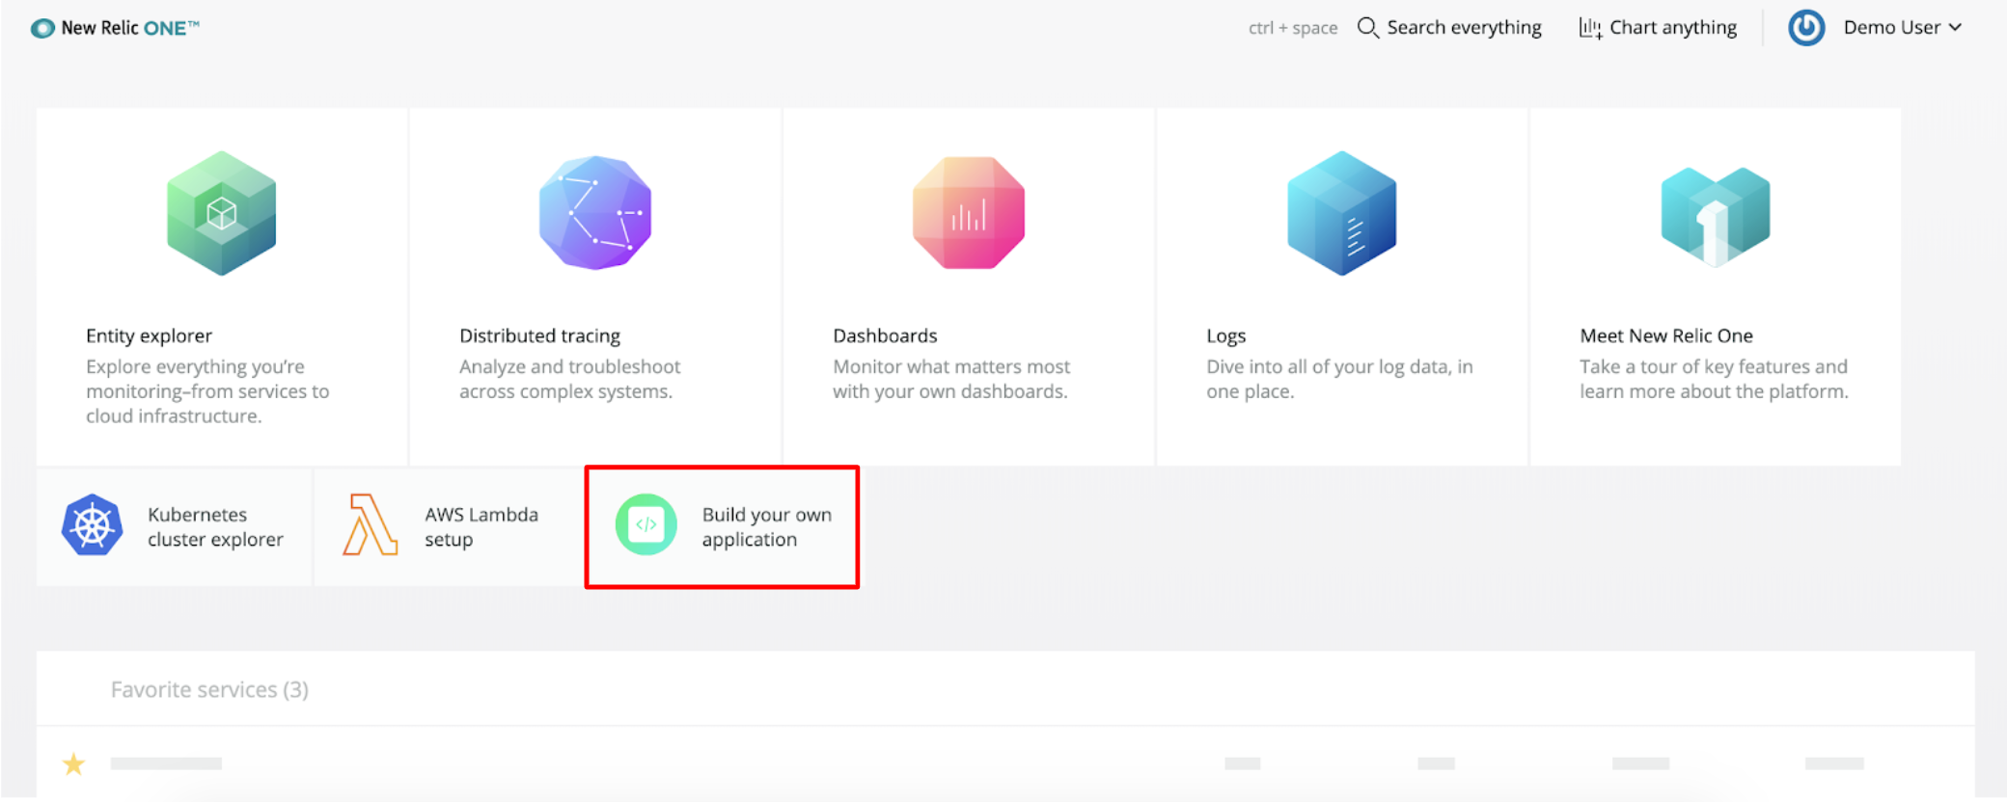Click the 'Explore everything you're monitoring' description
This screenshot has width=2007, height=802.
pyautogui.click(x=207, y=391)
